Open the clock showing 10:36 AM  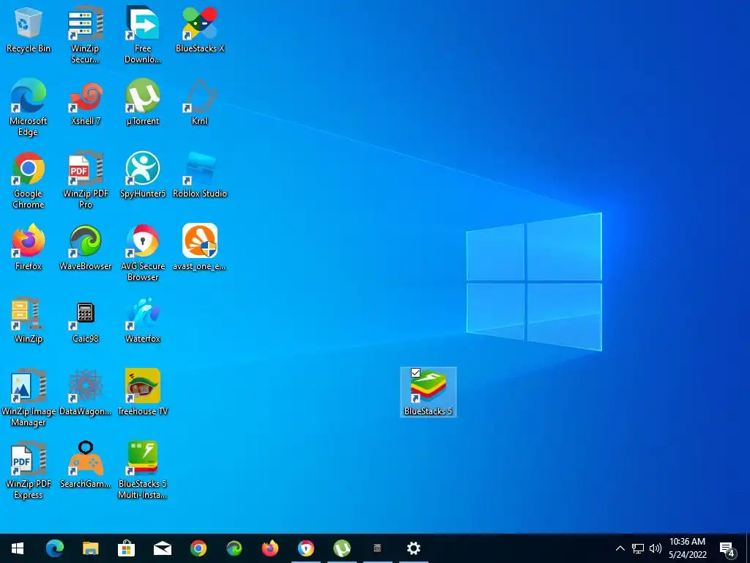[687, 548]
